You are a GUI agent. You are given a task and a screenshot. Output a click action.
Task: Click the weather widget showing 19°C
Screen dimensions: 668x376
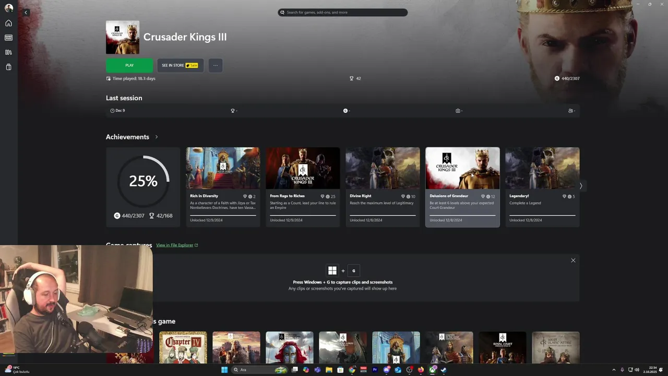[17, 370]
